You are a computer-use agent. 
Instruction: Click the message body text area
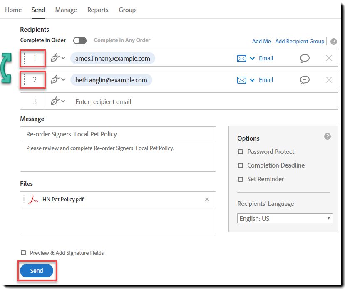[x=118, y=156]
